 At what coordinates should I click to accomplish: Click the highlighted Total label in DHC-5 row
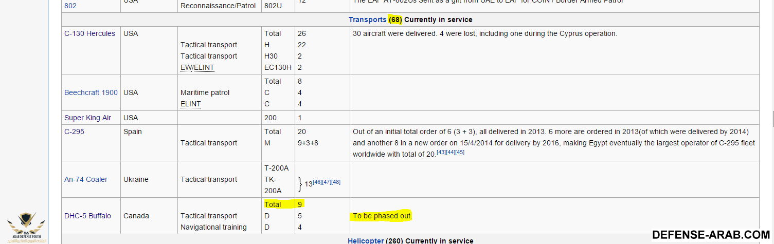coord(273,204)
